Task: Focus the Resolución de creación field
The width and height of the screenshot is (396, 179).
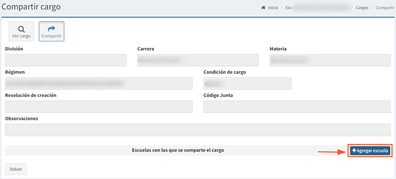Action: coord(99,107)
